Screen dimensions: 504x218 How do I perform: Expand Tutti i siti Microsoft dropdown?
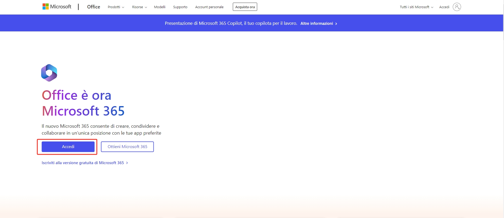coord(416,7)
